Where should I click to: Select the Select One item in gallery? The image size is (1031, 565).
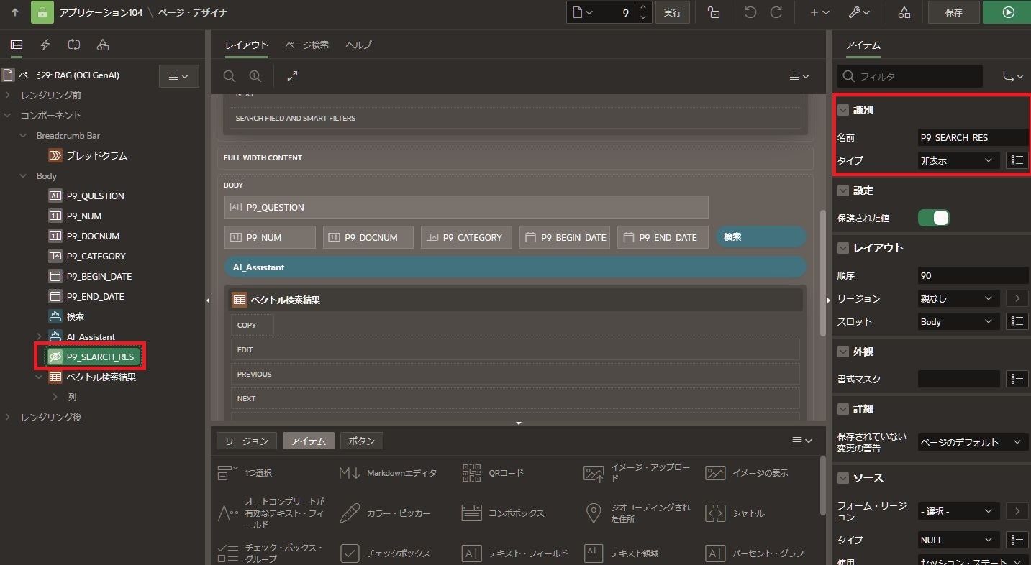246,473
